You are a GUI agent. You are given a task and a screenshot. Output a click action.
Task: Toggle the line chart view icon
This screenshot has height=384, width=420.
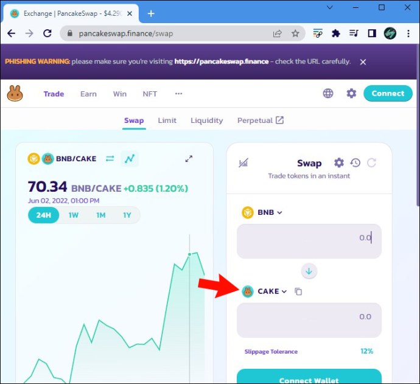(130, 158)
